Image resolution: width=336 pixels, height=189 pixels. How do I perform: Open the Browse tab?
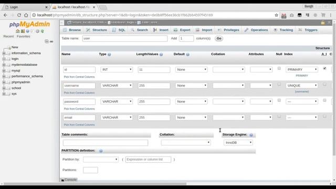pos(72,30)
